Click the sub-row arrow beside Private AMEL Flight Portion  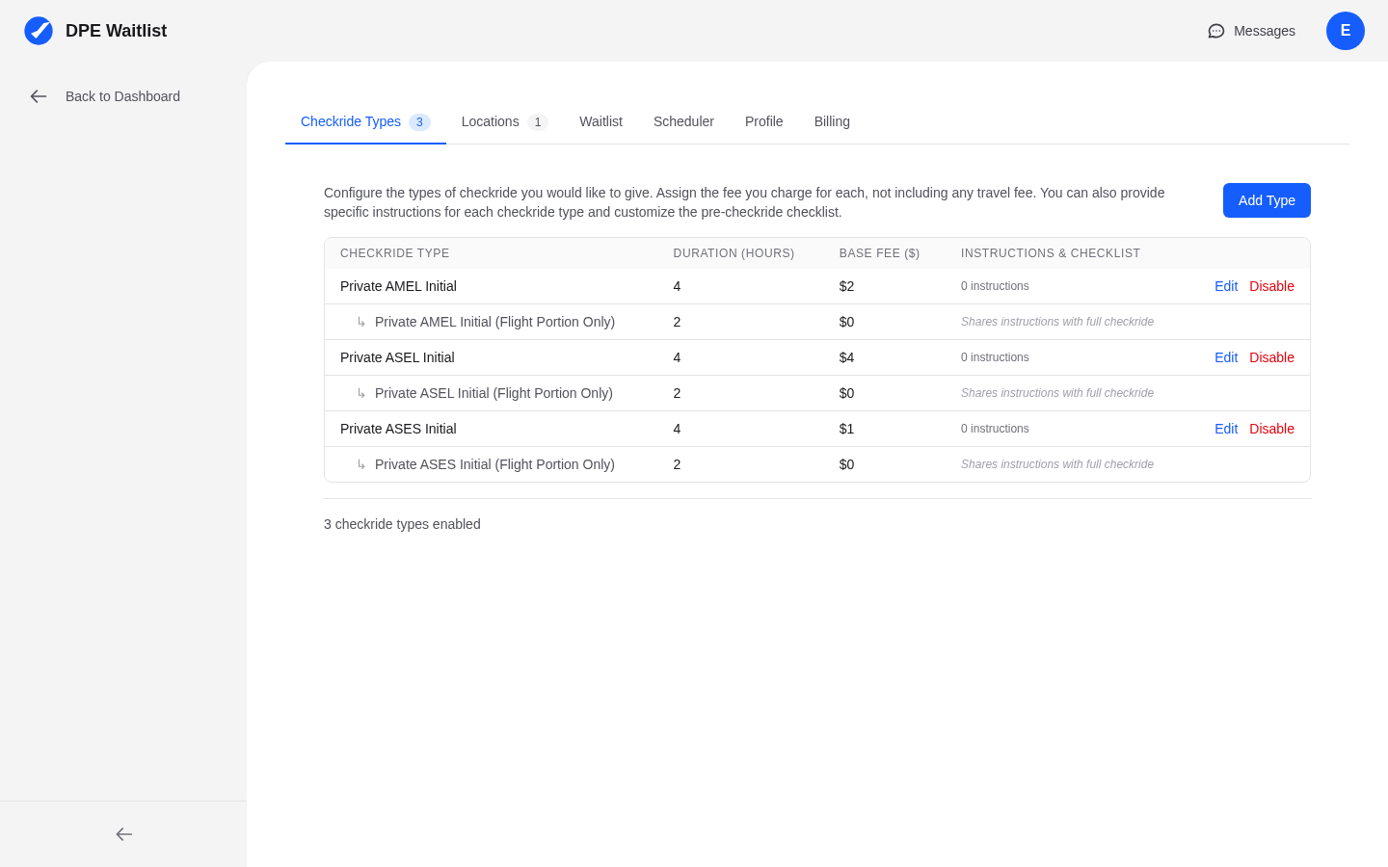(x=361, y=322)
